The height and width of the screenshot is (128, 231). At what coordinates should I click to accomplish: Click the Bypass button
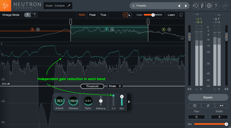[x=208, y=97]
